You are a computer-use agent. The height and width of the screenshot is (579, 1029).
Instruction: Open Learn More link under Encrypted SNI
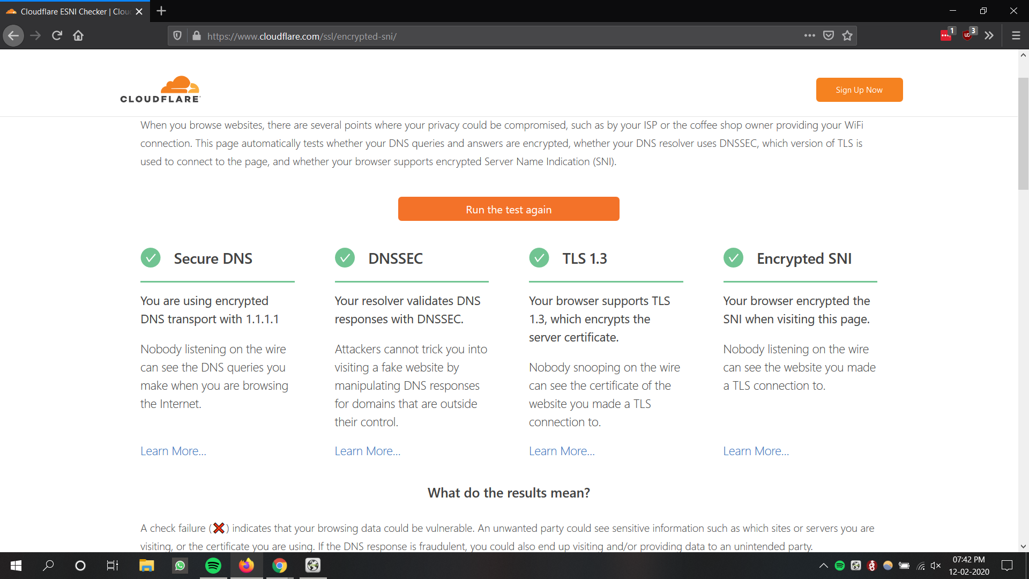(756, 451)
